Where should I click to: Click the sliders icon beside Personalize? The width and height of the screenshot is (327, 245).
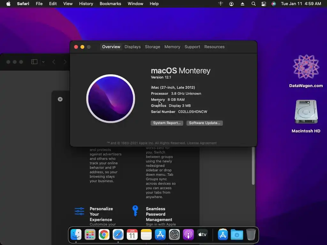(x=79, y=211)
